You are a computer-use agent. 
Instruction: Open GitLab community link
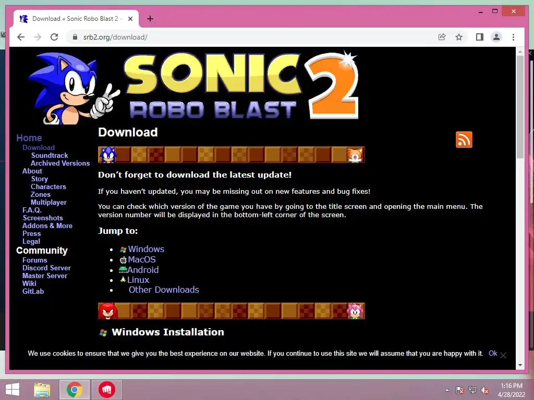pos(33,292)
